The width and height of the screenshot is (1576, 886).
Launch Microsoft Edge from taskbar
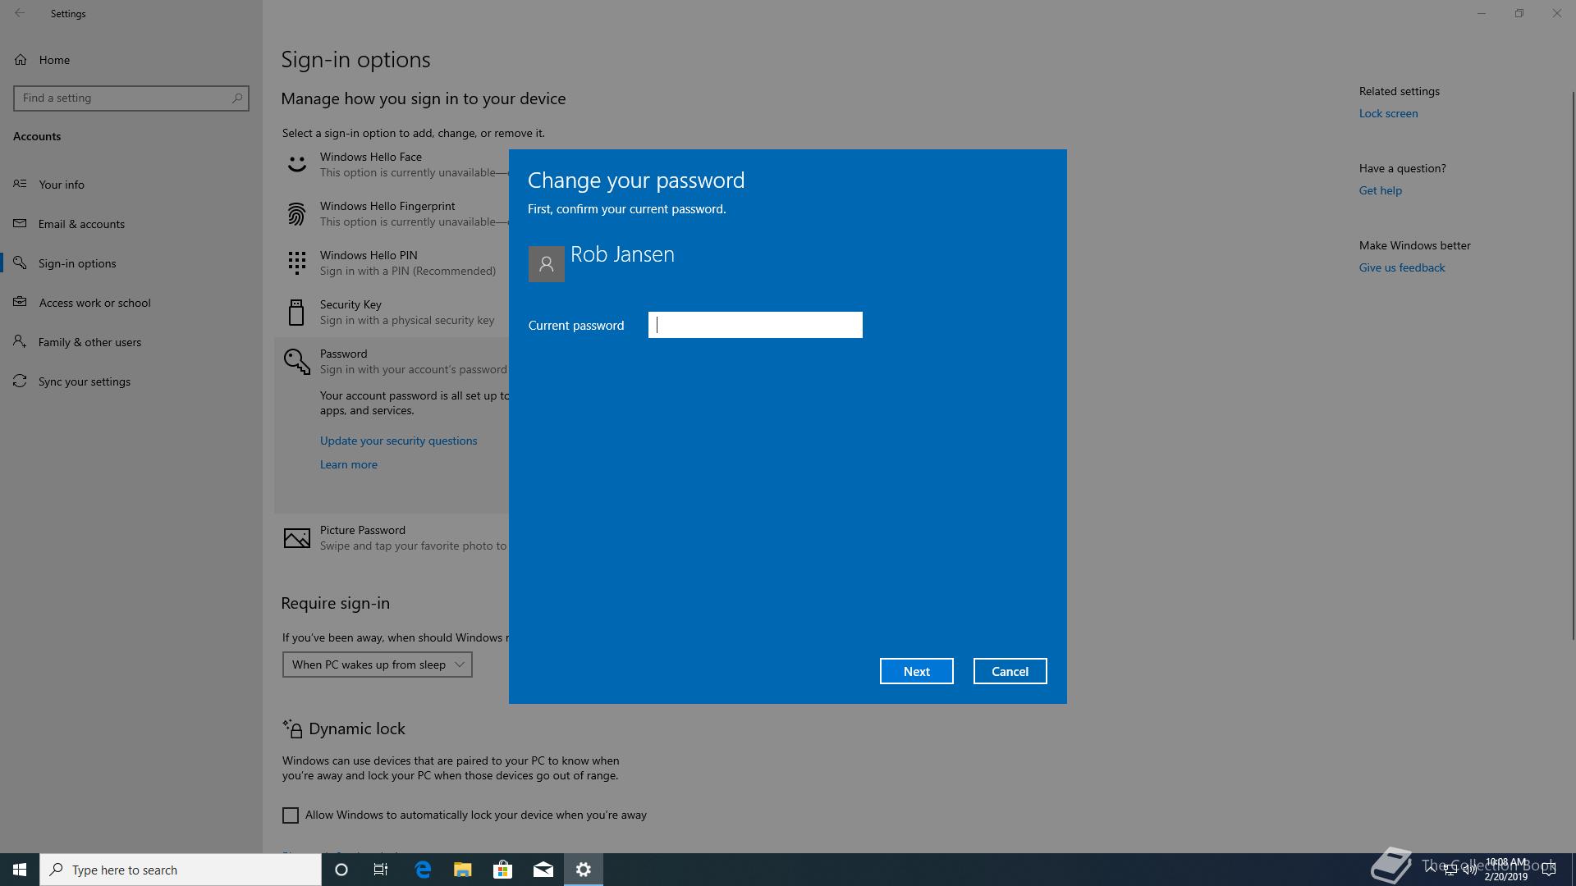[423, 870]
